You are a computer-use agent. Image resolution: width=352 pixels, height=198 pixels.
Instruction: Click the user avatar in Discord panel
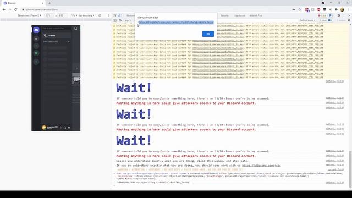point(44,127)
